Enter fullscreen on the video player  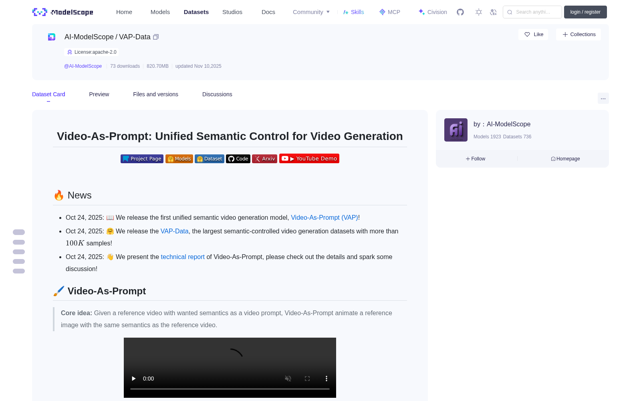click(307, 379)
